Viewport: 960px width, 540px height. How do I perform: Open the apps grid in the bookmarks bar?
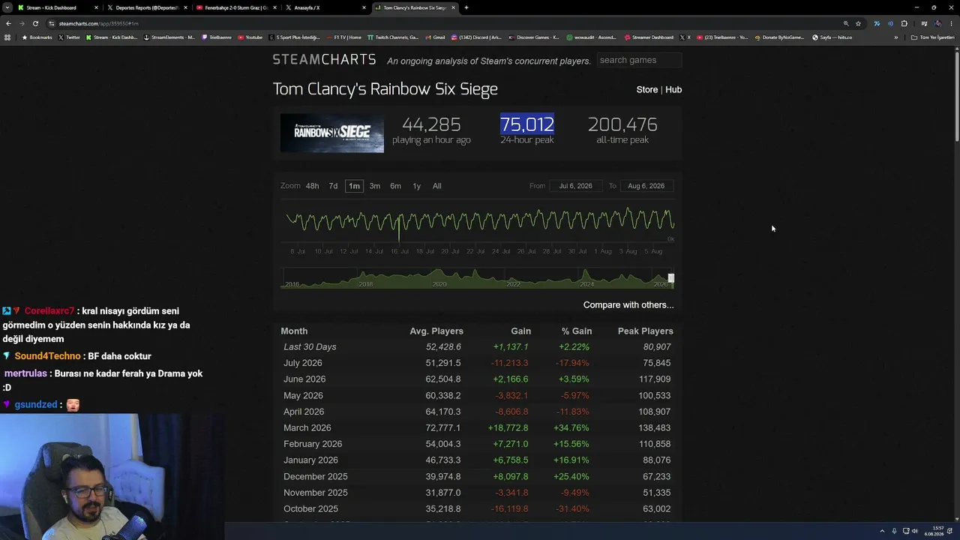click(x=7, y=37)
